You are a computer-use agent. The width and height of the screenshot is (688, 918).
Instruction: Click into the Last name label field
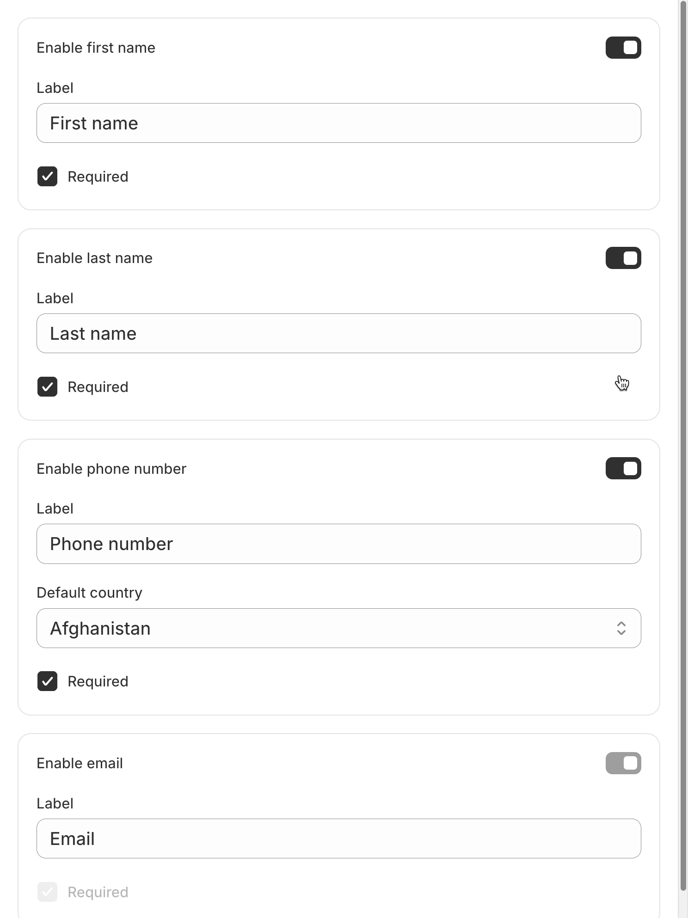click(338, 333)
